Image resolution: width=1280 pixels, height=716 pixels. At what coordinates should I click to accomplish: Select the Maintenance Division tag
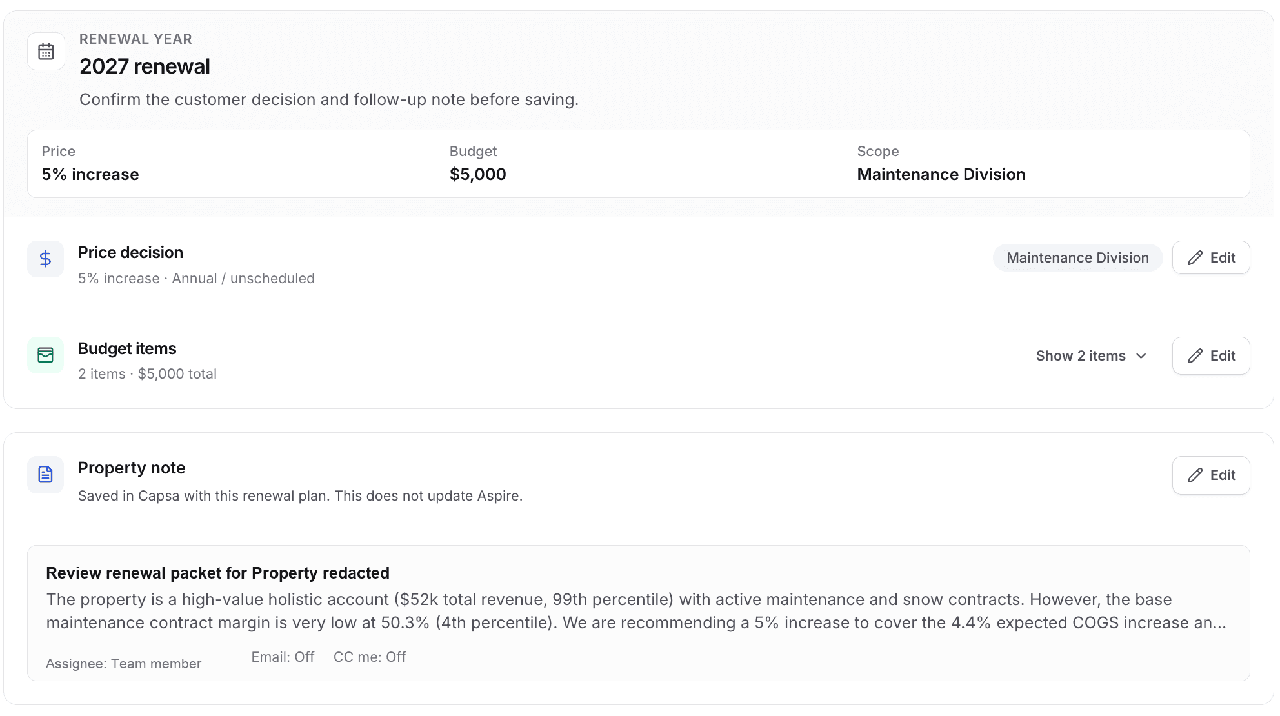point(1077,258)
